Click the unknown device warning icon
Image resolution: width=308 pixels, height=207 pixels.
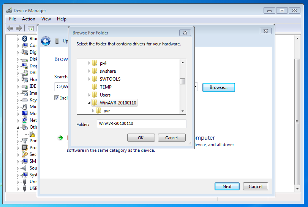click(x=32, y=134)
